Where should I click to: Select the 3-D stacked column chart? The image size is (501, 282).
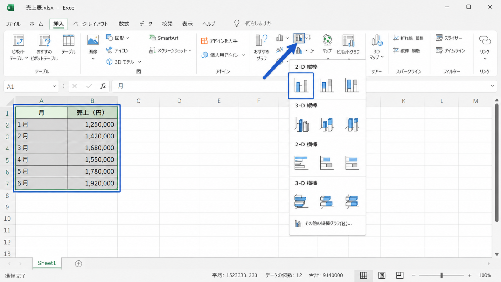pos(327,124)
